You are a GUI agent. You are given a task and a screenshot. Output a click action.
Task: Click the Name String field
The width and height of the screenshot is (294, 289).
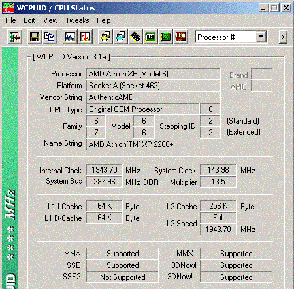179,144
